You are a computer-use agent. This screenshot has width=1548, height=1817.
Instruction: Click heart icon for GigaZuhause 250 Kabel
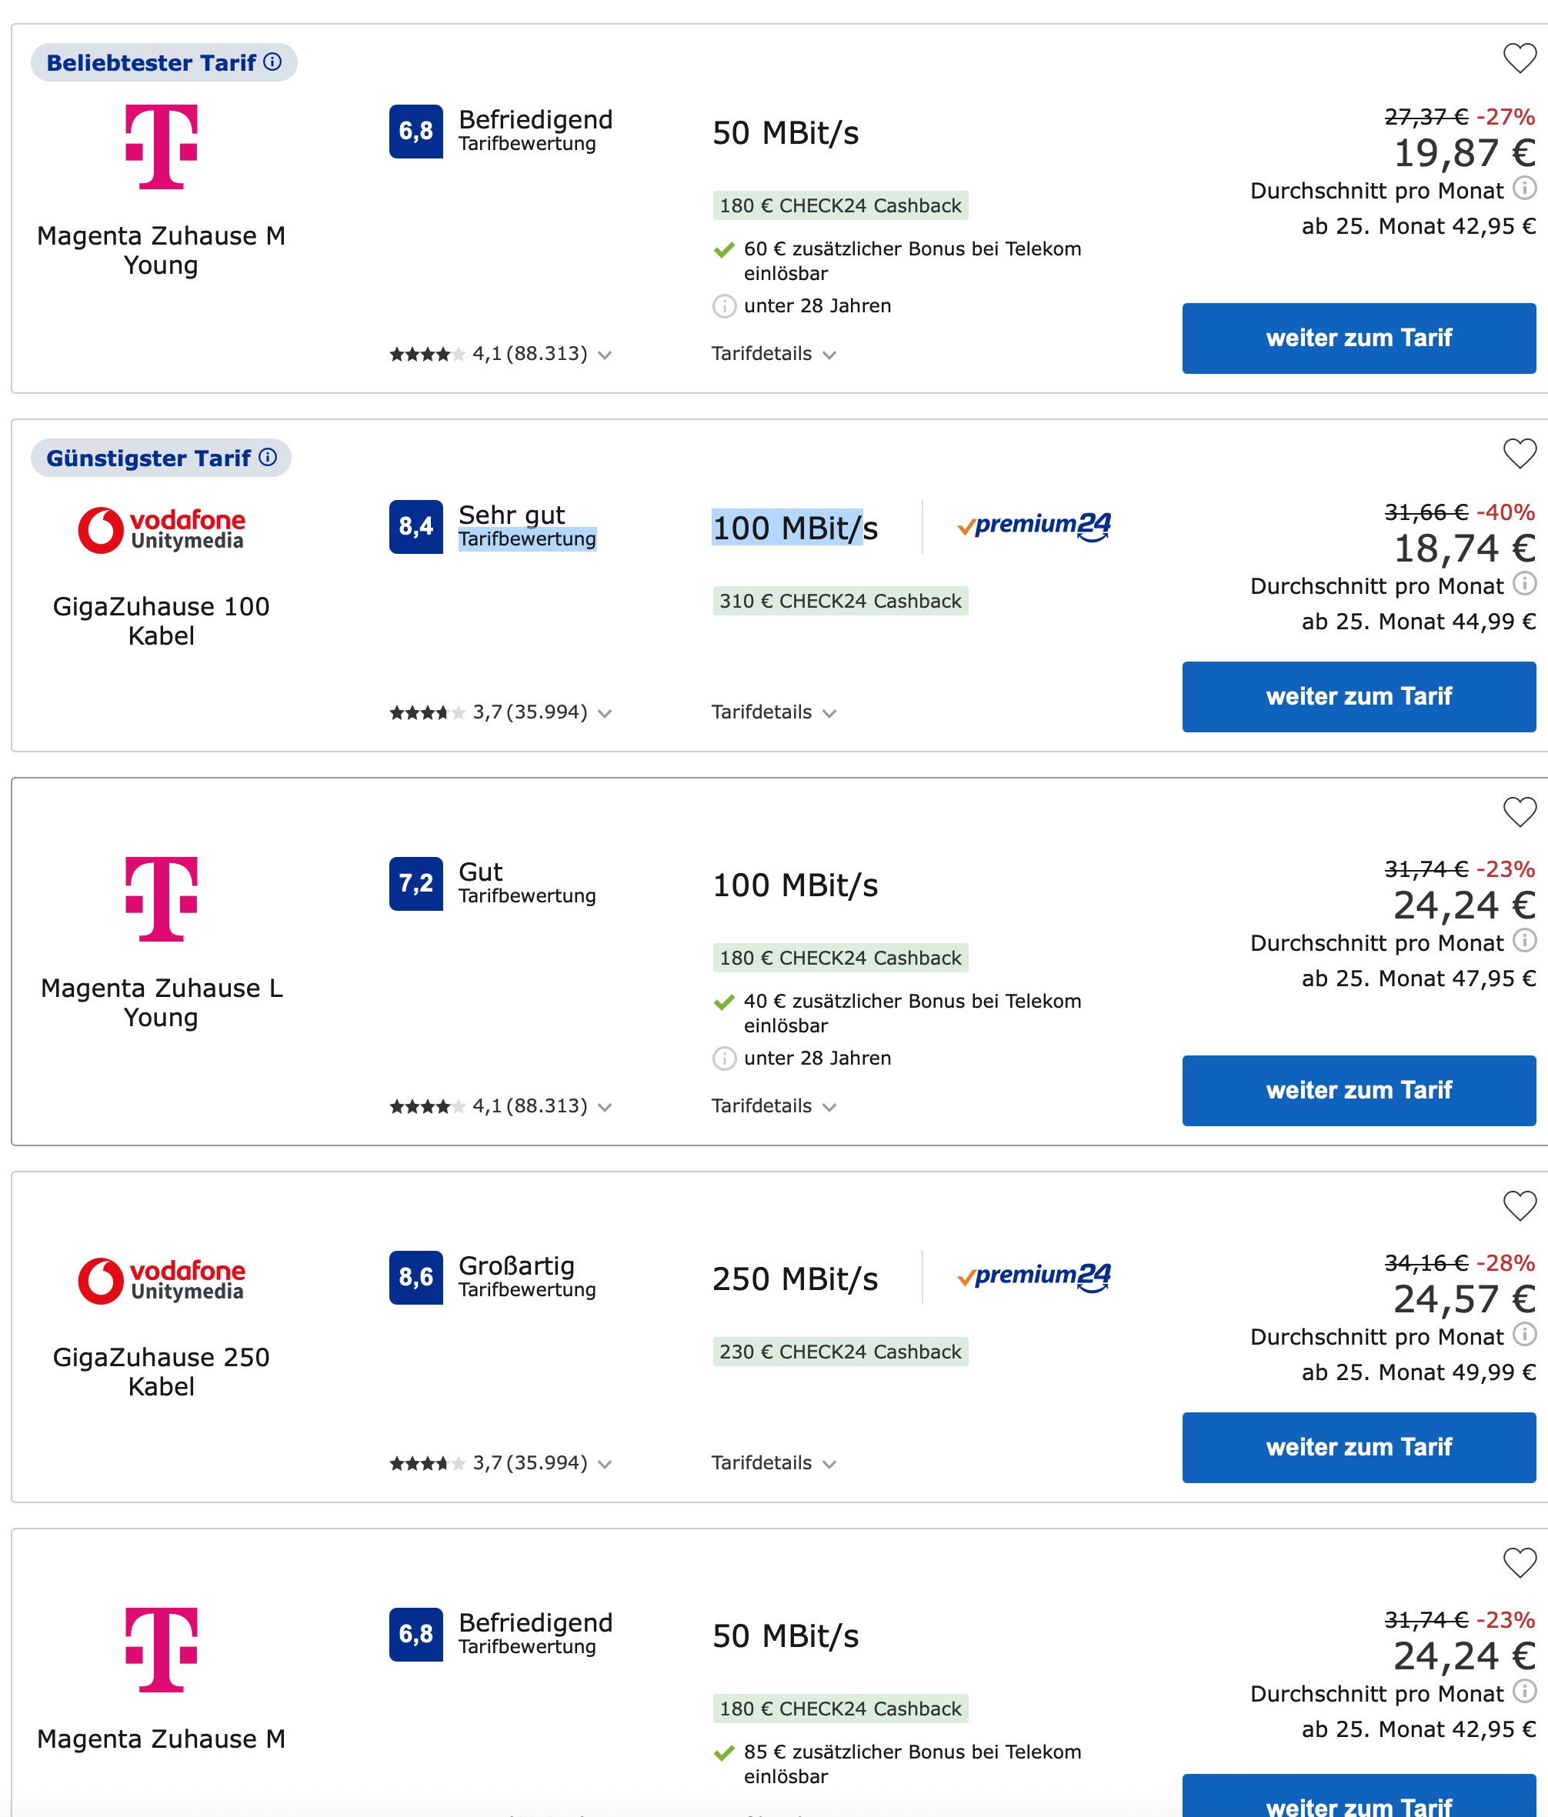pos(1519,1205)
